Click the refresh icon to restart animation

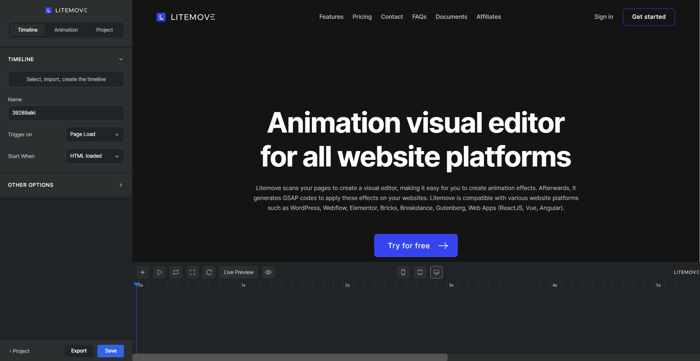click(x=209, y=272)
